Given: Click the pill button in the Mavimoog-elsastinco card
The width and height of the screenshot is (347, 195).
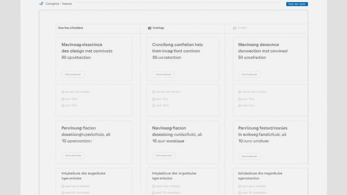Looking at the screenshot, I should 73,74.
